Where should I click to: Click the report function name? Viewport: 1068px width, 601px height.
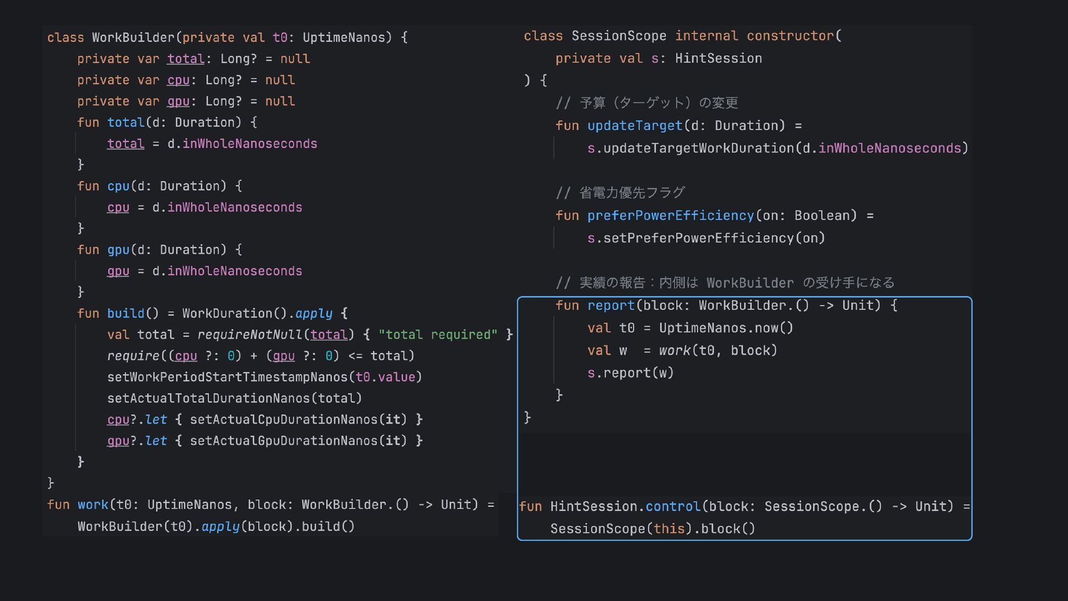click(611, 306)
